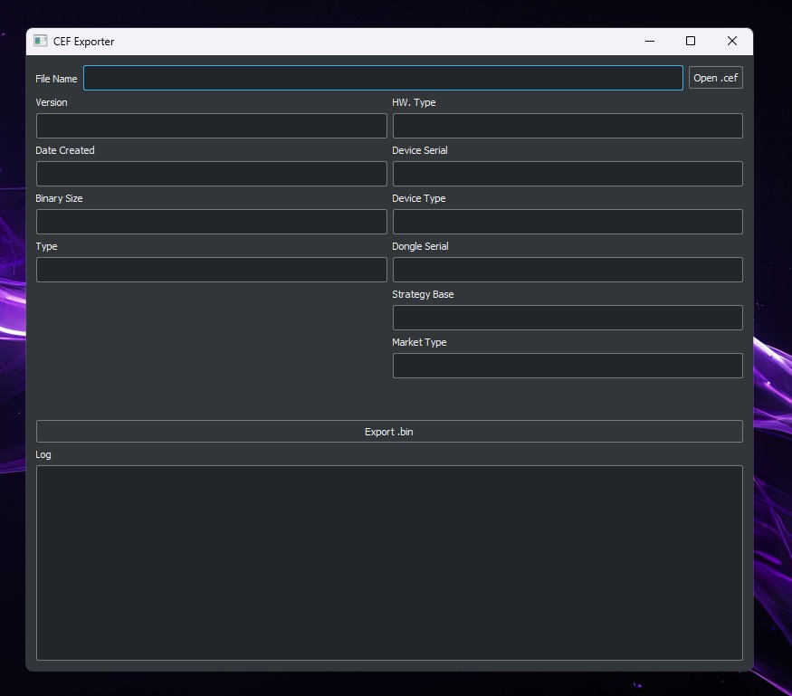Click the Export .bin button
This screenshot has width=792, height=696.
[389, 432]
